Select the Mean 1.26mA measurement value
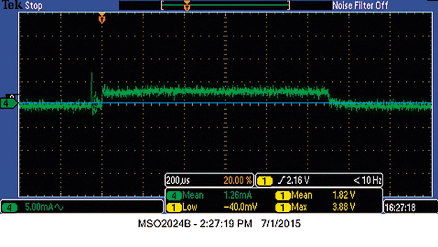Image resolution: width=438 pixels, height=247 pixels. point(237,196)
